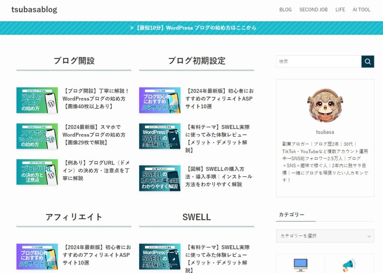
Task: Click the アフィリエイト section heading
Action: pos(74,217)
